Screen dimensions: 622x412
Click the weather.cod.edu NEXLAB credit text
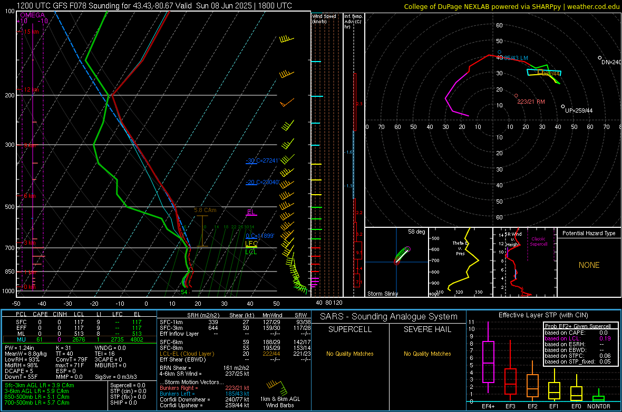coord(511,6)
